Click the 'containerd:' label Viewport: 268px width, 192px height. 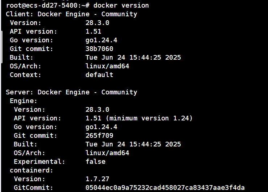pos(32,170)
